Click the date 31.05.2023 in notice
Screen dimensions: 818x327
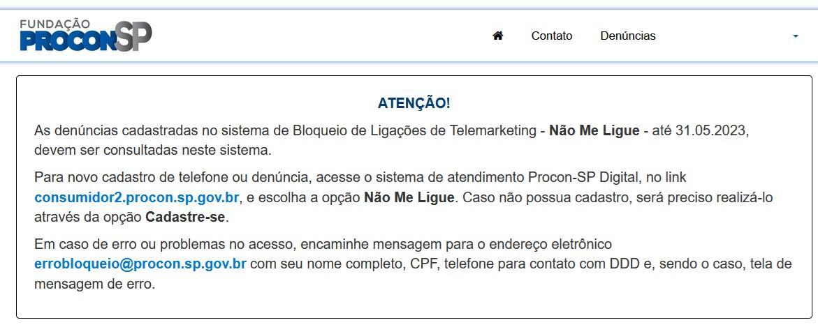coord(712,130)
